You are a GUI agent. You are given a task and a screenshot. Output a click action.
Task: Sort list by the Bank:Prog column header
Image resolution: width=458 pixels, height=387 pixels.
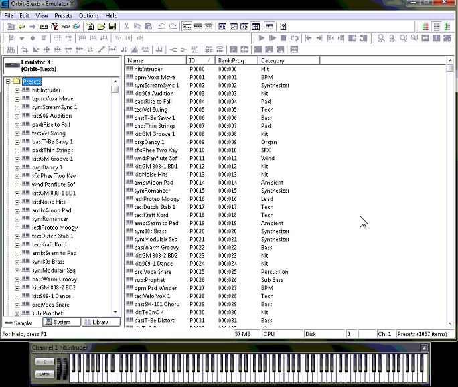coord(236,60)
